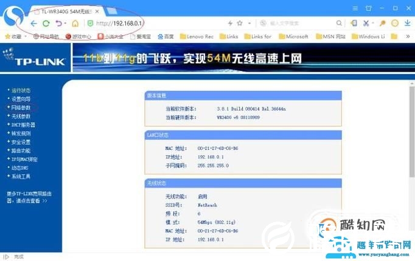
Task: Open the Links for bookmark folder
Action: click(x=258, y=36)
